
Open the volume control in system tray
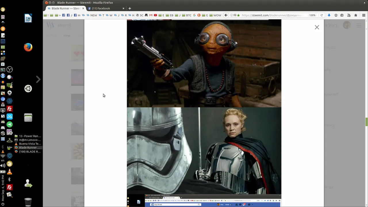click(3, 166)
